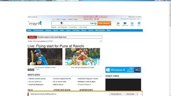Click the Edit link
171x96 pixels.
click(x=101, y=41)
